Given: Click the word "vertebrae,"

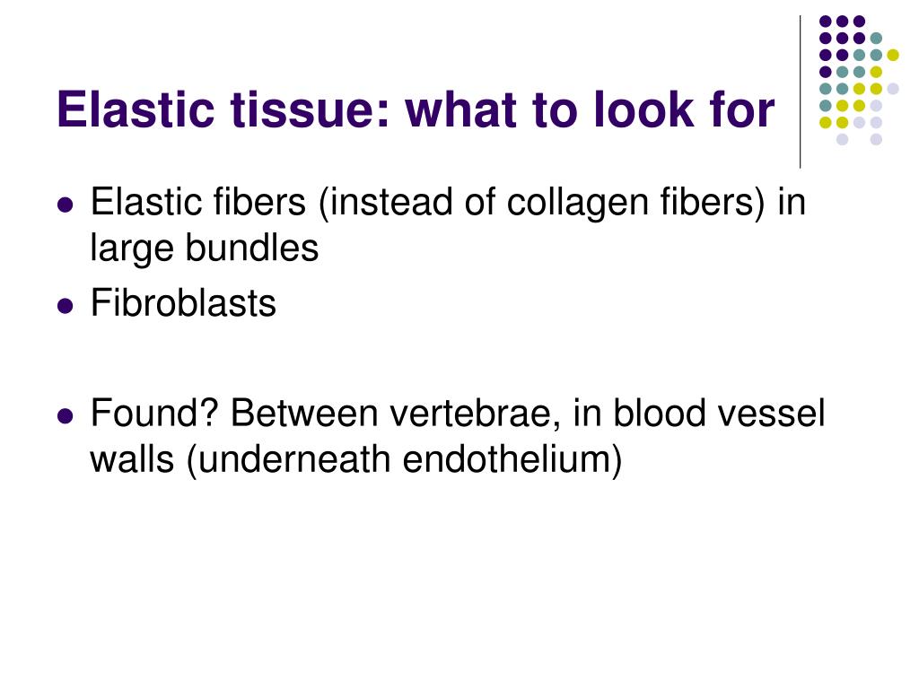Looking at the screenshot, I should click(471, 413).
